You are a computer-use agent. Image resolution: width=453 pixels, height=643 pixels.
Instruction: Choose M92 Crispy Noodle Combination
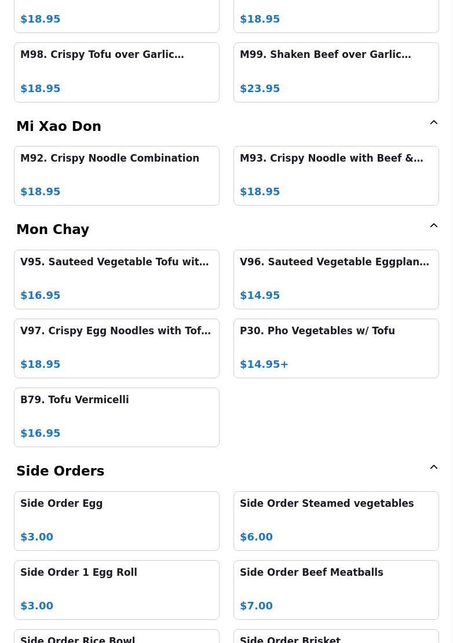pos(116,176)
